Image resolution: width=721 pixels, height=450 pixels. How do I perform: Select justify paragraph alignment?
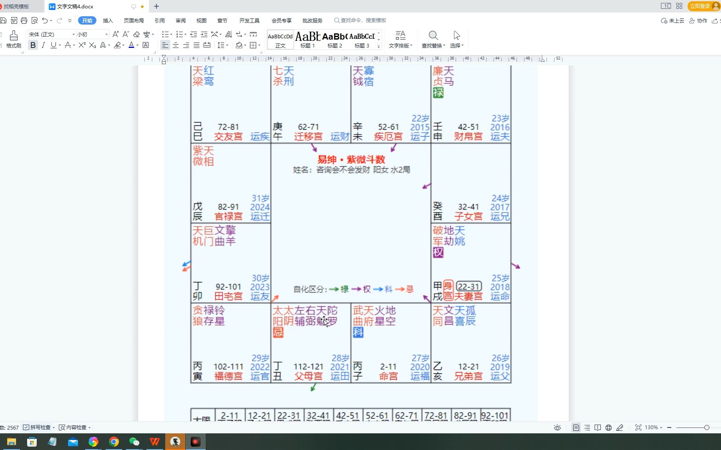[x=197, y=45]
